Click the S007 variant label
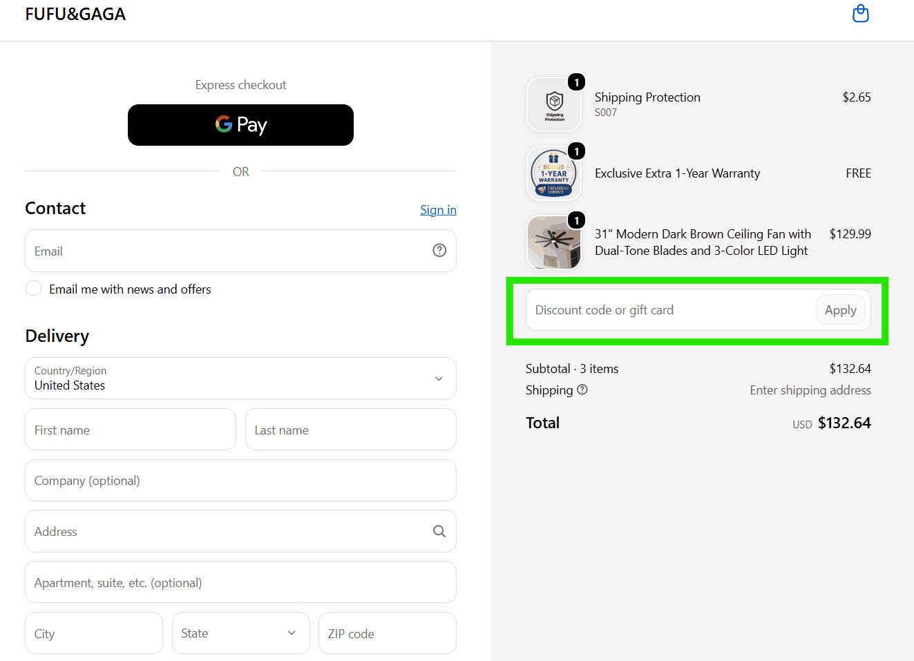This screenshot has width=914, height=661. point(606,113)
